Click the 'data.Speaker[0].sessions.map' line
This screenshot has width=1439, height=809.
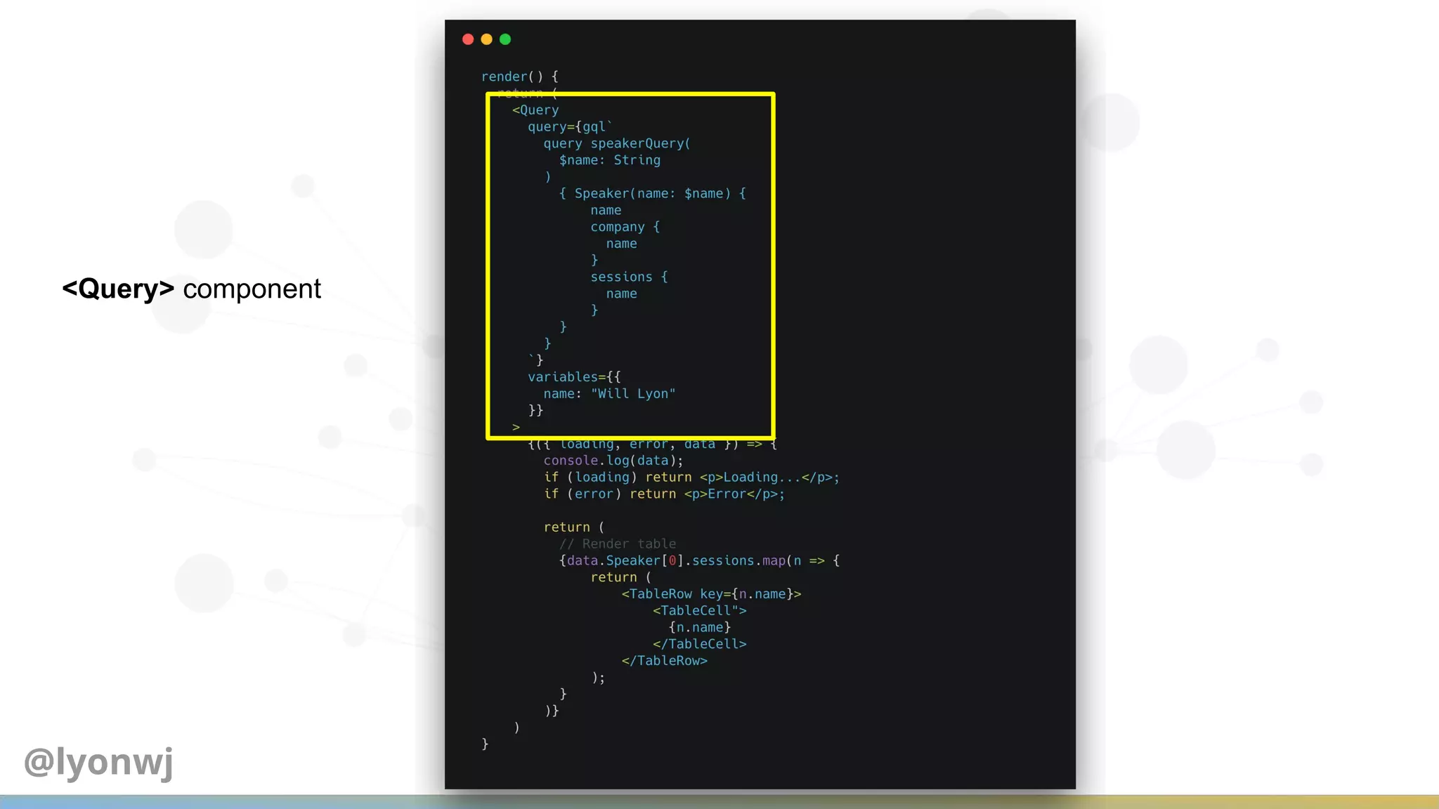pos(700,561)
